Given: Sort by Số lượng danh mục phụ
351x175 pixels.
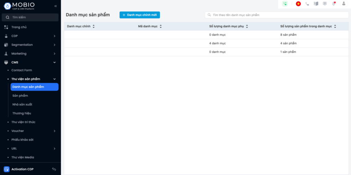Looking at the screenshot, I should tap(247, 26).
